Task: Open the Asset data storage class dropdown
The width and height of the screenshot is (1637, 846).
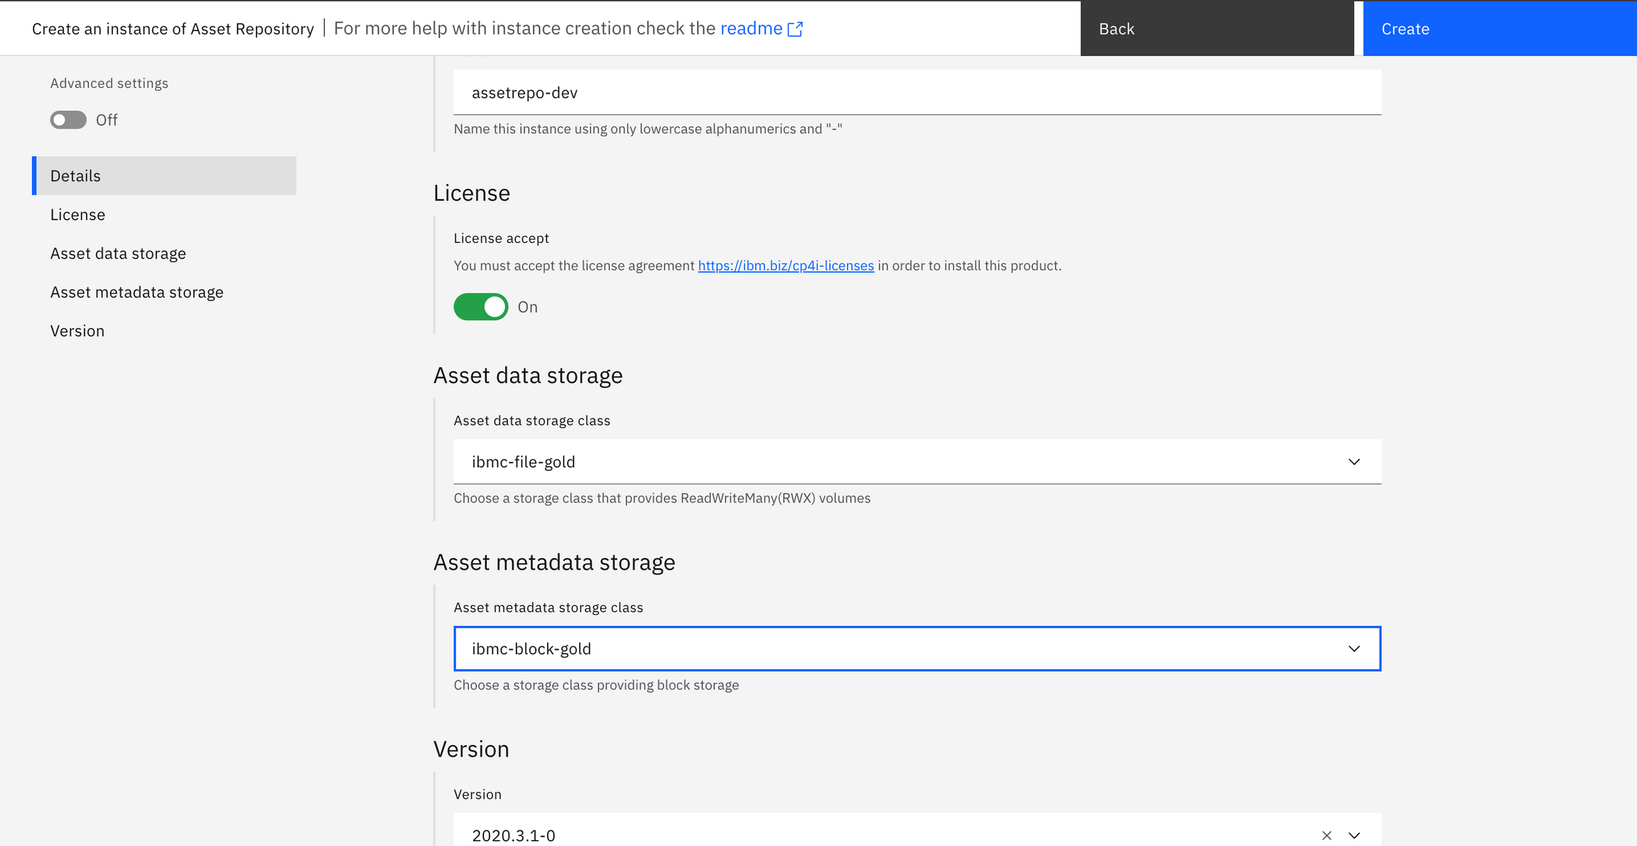Action: (x=1354, y=461)
